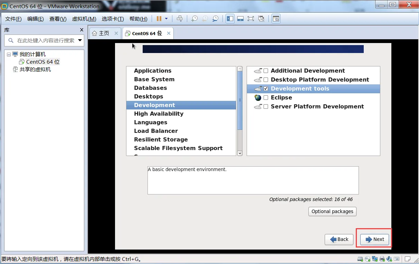Close the 主页 tab
419x264 pixels.
(x=116, y=33)
